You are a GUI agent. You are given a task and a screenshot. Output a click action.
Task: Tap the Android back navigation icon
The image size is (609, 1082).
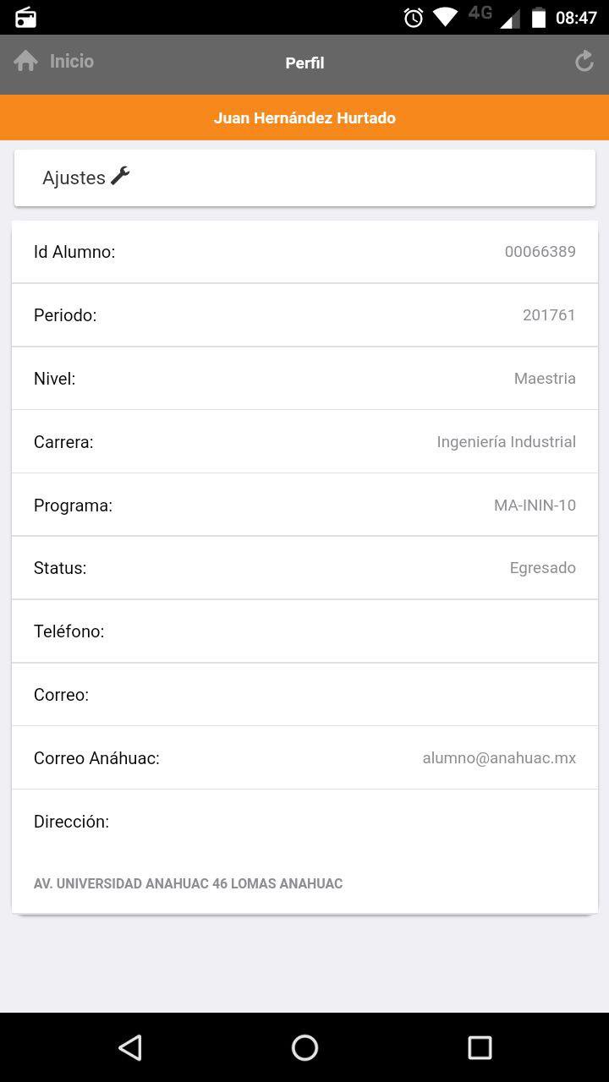pos(130,1048)
